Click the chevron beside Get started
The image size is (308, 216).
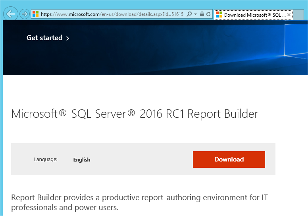coord(67,38)
